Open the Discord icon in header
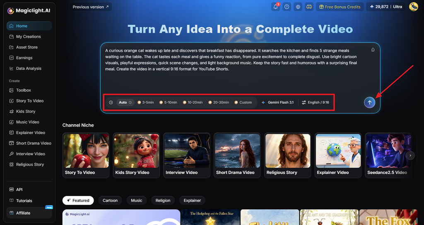Image resolution: width=424 pixels, height=225 pixels. click(309, 7)
